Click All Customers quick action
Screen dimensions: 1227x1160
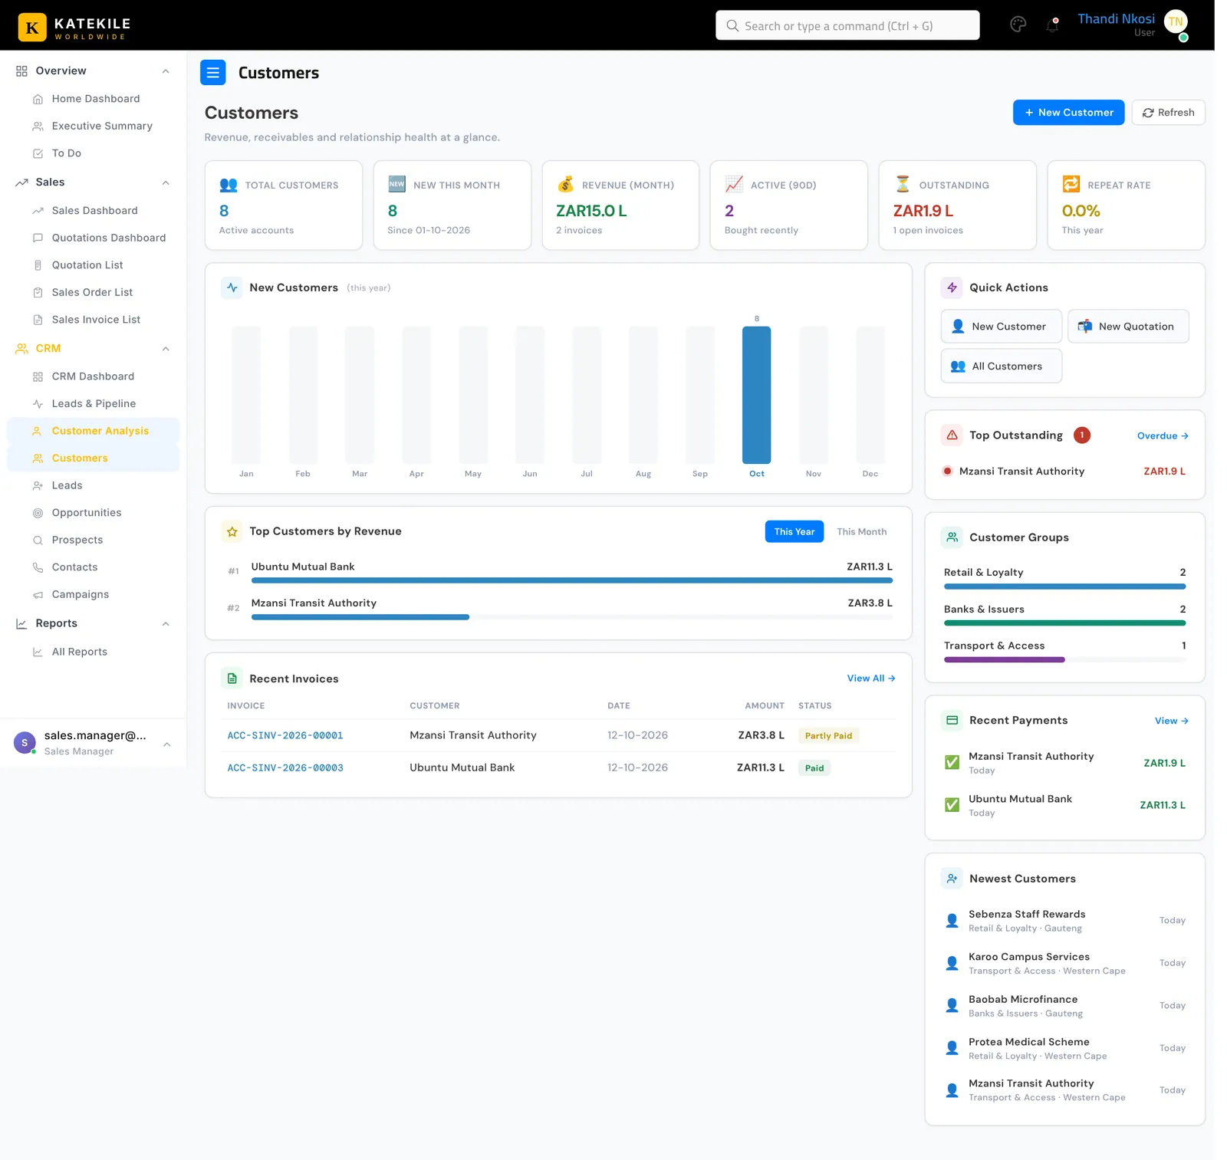pyautogui.click(x=1001, y=366)
